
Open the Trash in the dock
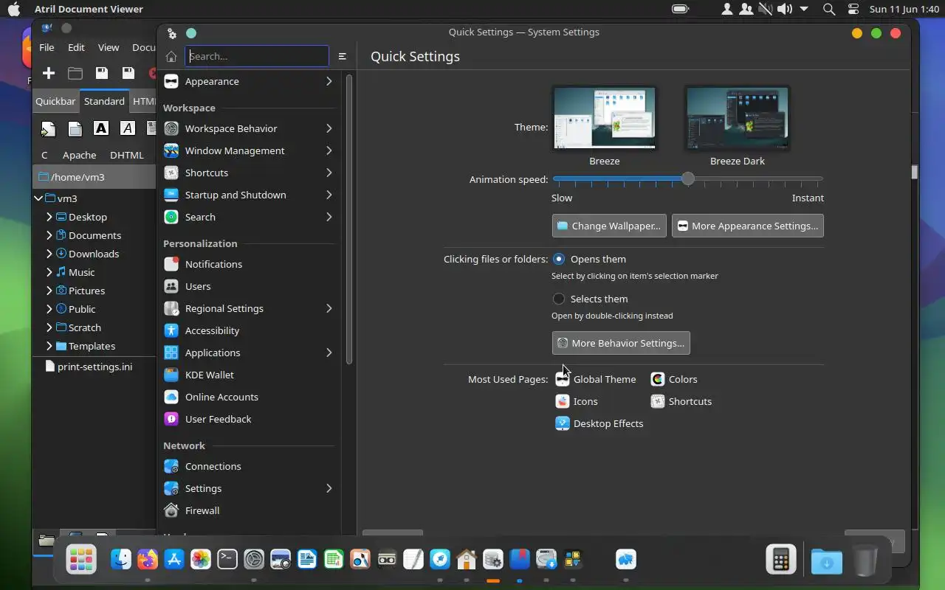coord(865,560)
